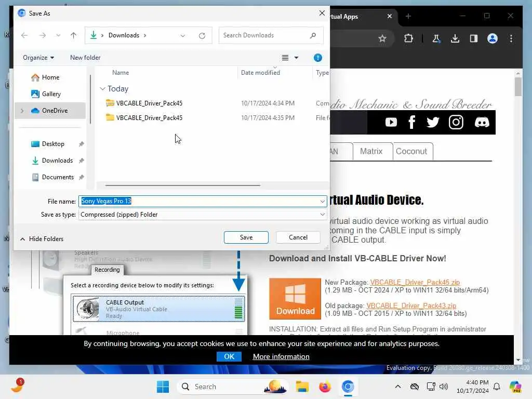Open the Save As help icon
The width and height of the screenshot is (532, 399).
pos(317,58)
